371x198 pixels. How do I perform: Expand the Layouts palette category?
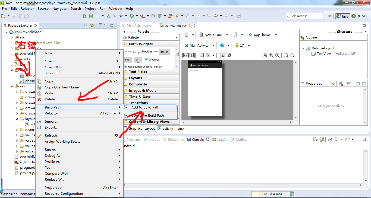pos(151,78)
